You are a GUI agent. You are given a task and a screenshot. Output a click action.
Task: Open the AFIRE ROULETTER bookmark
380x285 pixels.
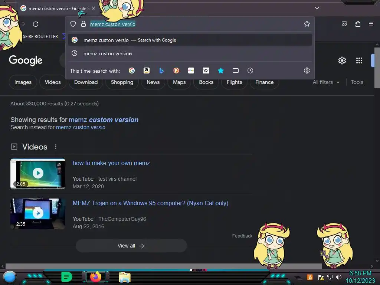click(x=40, y=37)
